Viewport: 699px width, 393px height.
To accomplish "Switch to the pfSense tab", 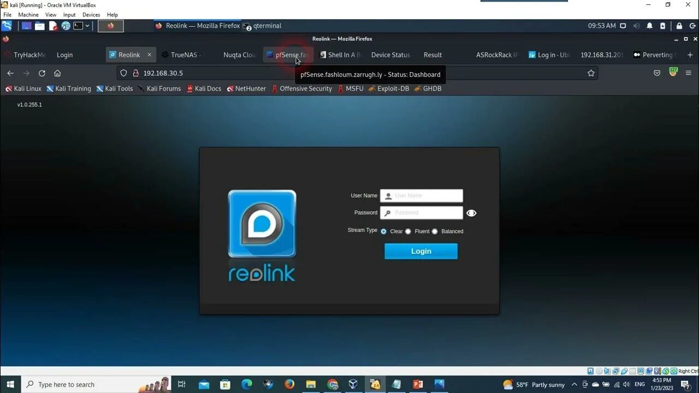I will click(288, 55).
